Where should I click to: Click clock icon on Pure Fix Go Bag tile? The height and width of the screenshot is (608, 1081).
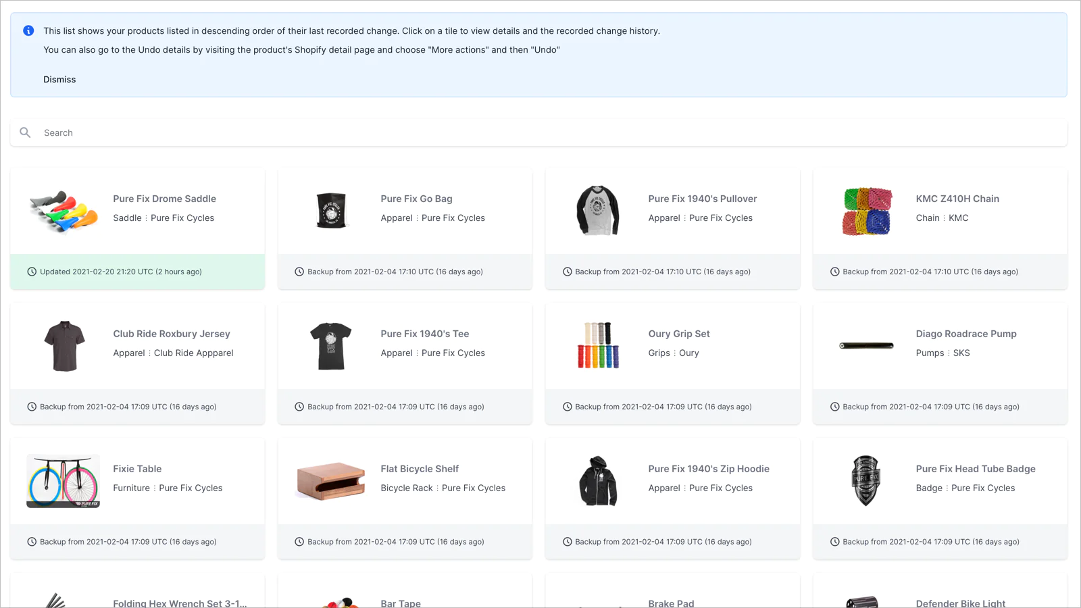pos(299,272)
